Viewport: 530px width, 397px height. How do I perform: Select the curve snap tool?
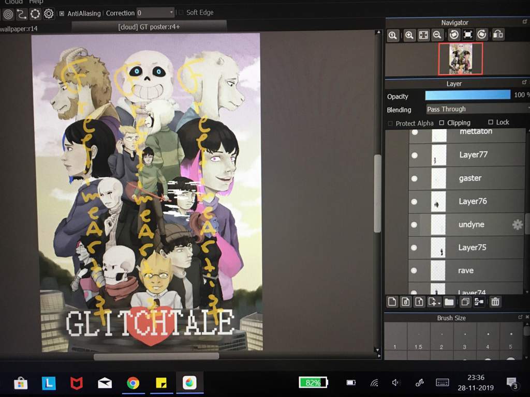22,14
